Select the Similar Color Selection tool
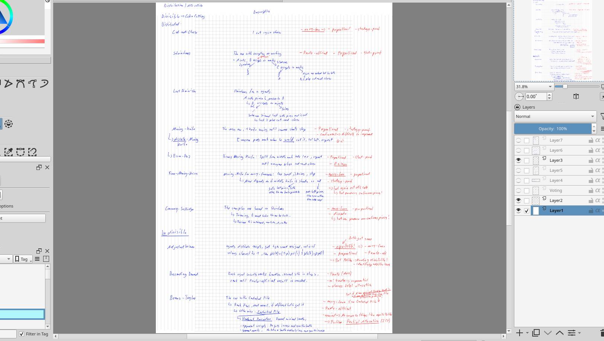 (8, 152)
